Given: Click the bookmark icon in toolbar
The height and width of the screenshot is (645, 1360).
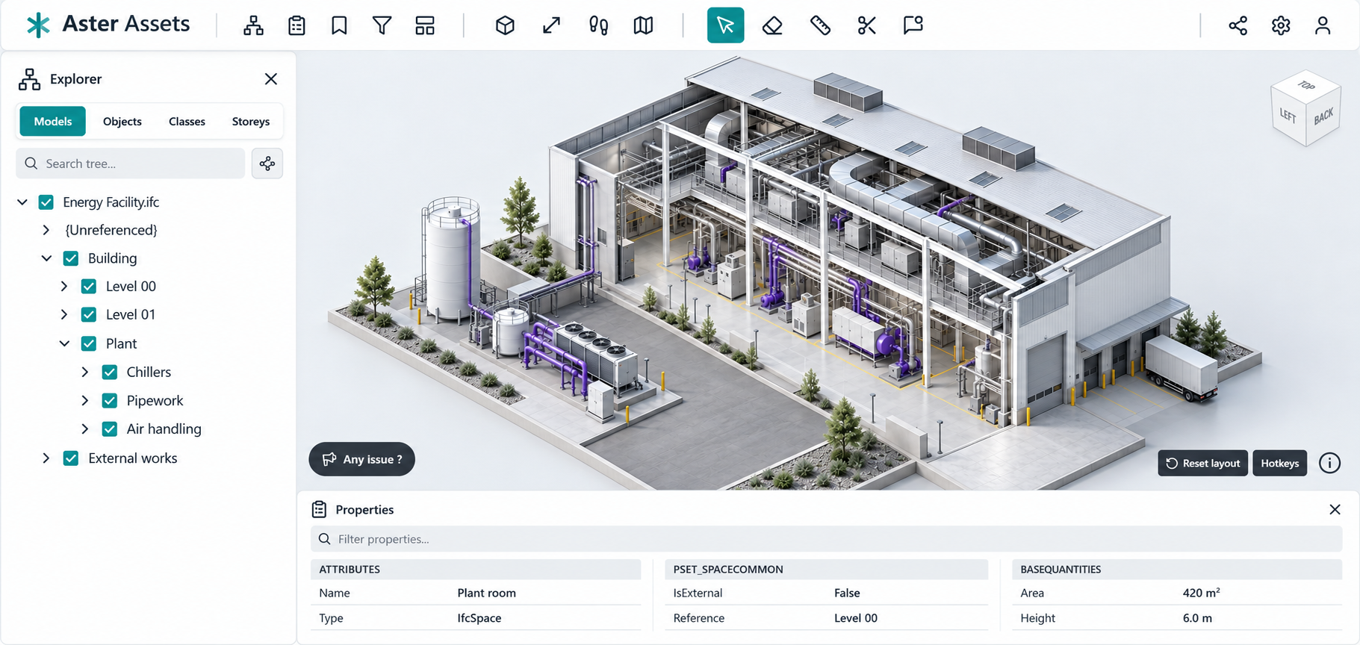Looking at the screenshot, I should point(339,25).
